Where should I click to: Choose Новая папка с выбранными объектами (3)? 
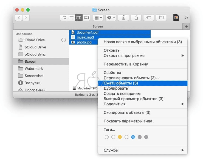point(143,42)
